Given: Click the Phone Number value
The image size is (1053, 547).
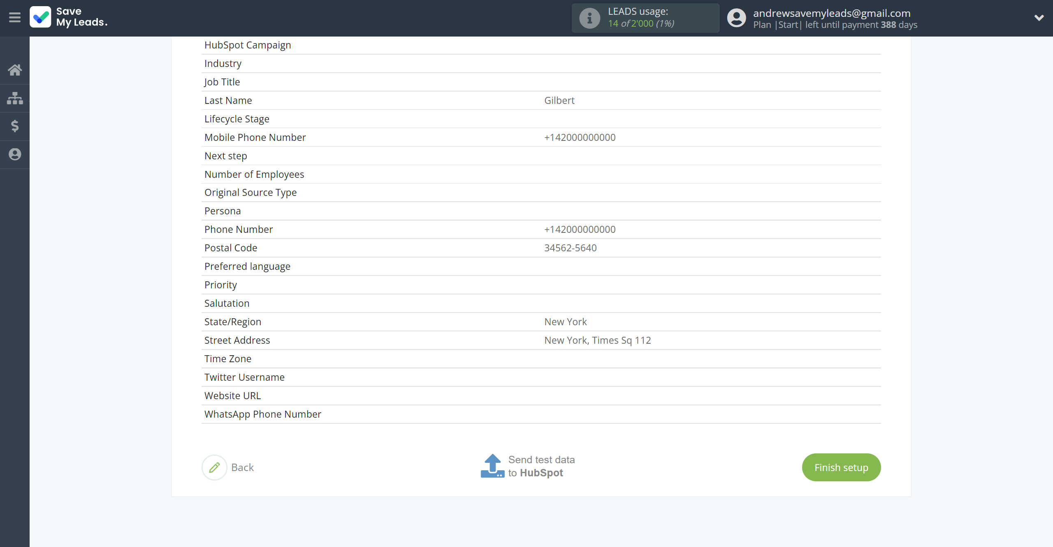Looking at the screenshot, I should (x=580, y=230).
